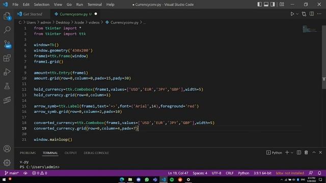Maximize panel size chevron

314,152
